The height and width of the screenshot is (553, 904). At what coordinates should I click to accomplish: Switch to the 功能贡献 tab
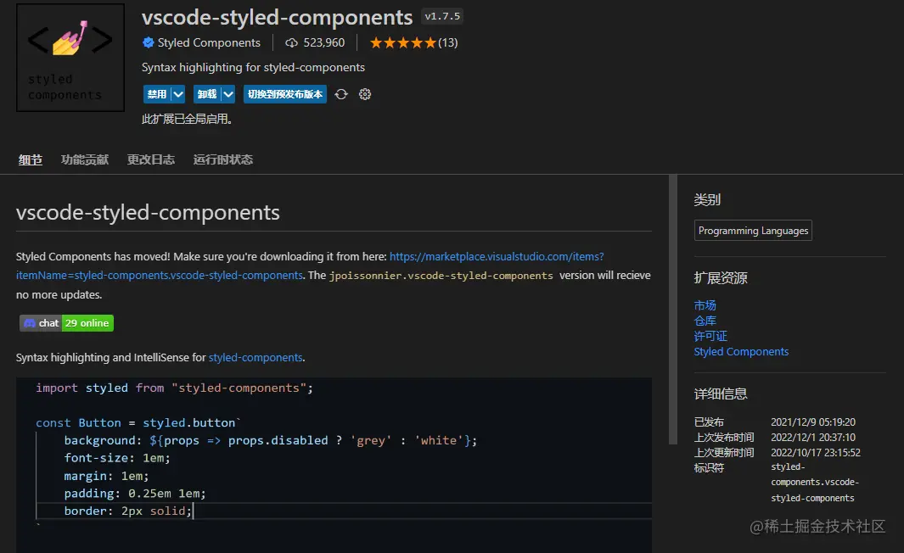coord(85,159)
